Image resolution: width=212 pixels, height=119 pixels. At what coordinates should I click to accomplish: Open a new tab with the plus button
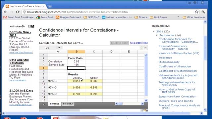click(50, 6)
